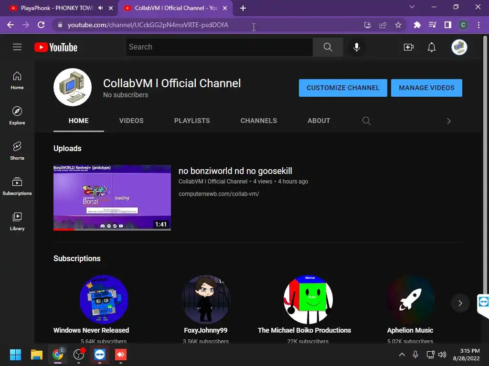Open the volume tray icon
The width and height of the screenshot is (489, 366).
point(442,355)
